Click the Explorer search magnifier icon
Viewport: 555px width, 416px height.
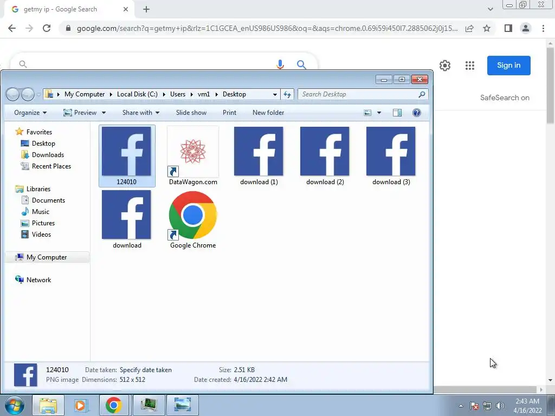[422, 94]
